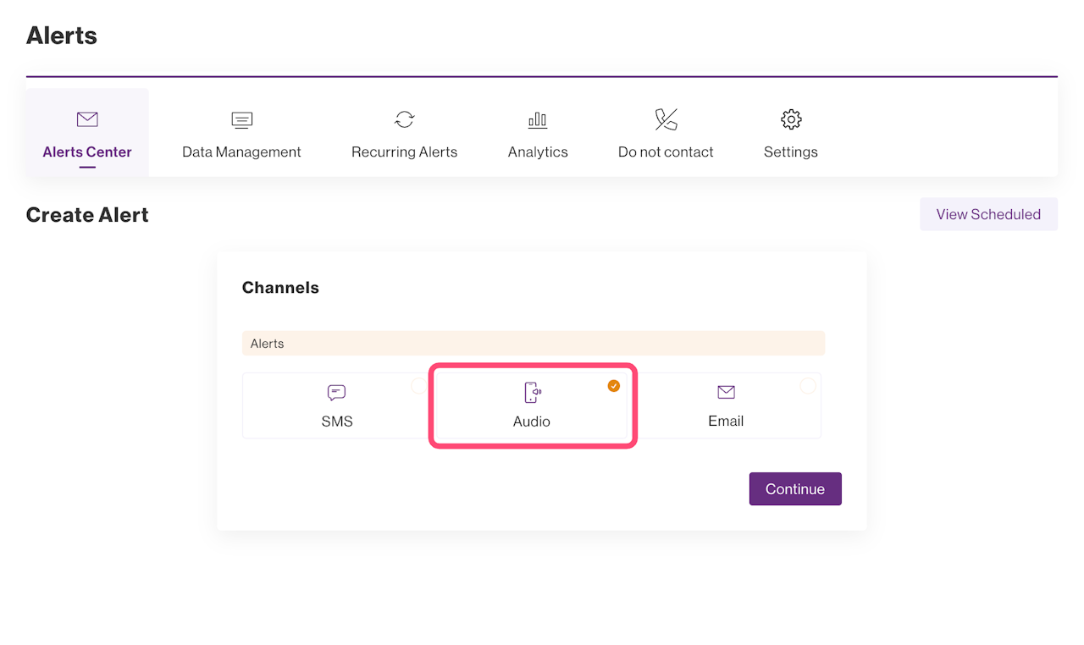Click the Alerts section header bar

coord(533,344)
